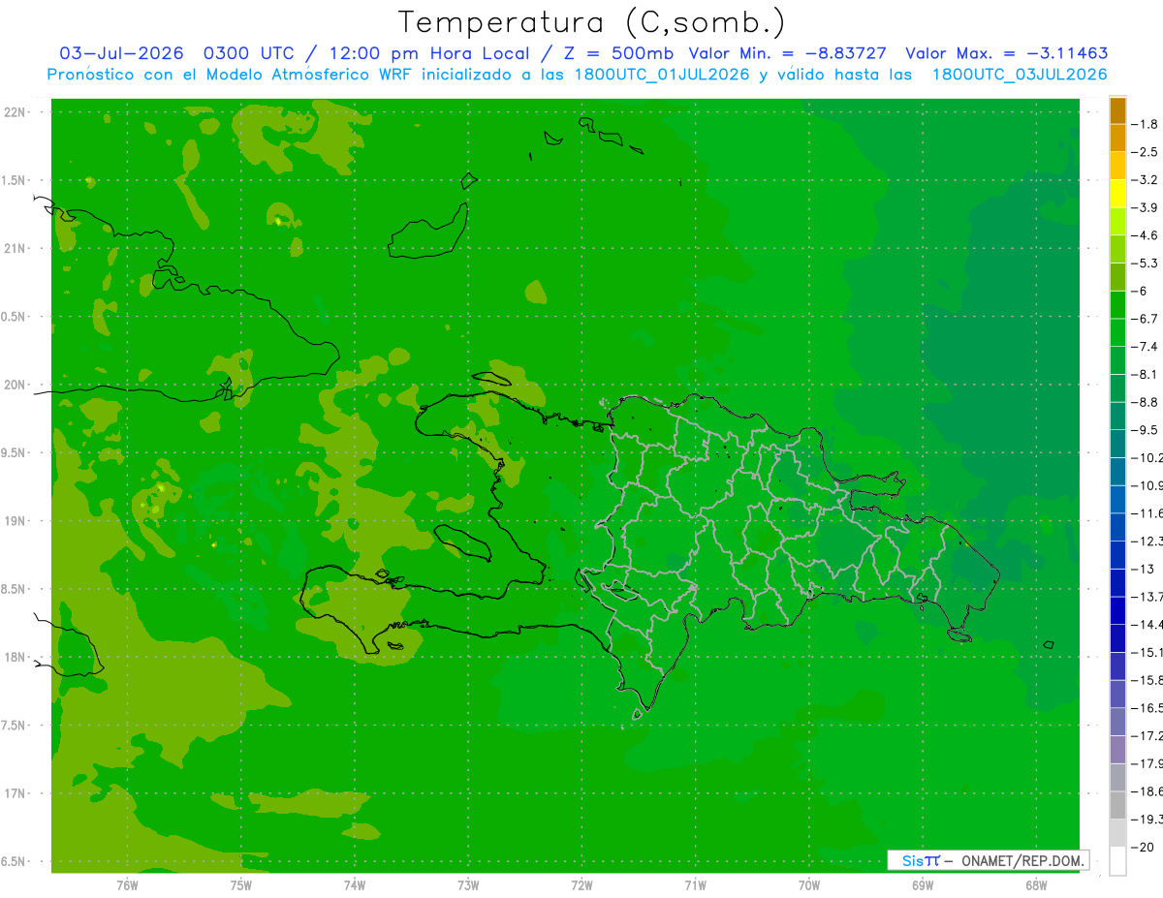Click the '-13' colorbar value
Image resolution: width=1163 pixels, height=898 pixels.
[x=1142, y=569]
